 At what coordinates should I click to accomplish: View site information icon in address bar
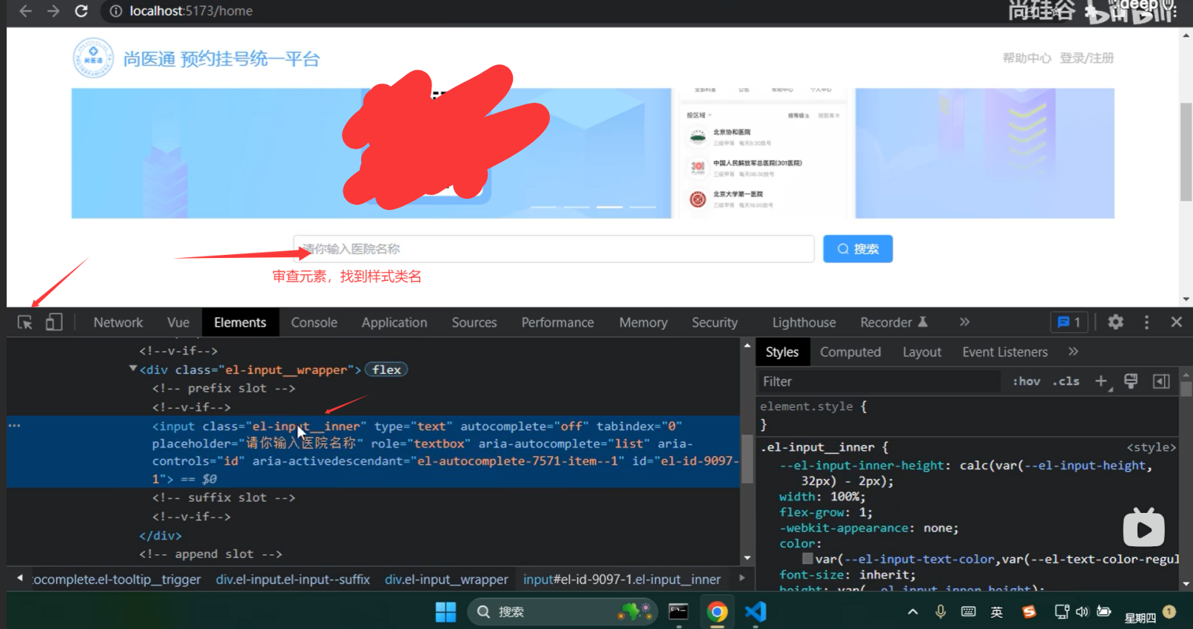(x=115, y=11)
